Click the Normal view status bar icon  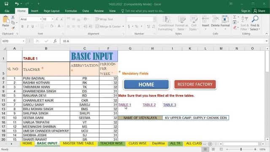(x=205, y=149)
